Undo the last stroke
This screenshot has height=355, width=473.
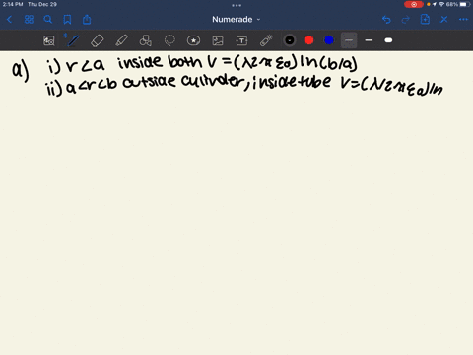pyautogui.click(x=386, y=20)
